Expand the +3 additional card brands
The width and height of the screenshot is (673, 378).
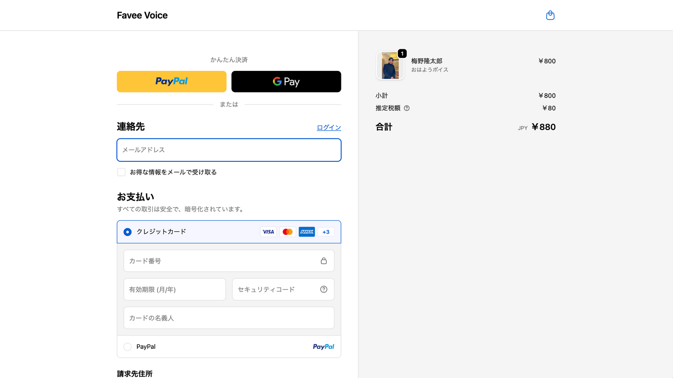pos(326,232)
